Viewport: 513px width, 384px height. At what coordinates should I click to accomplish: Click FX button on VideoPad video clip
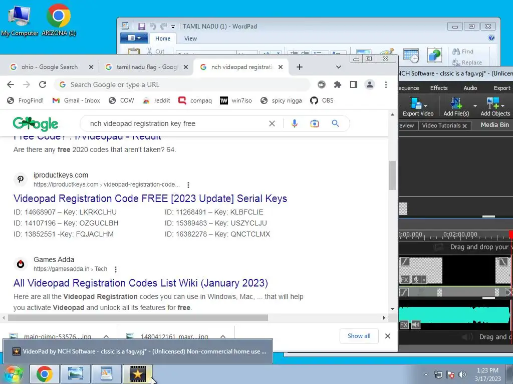405,280
